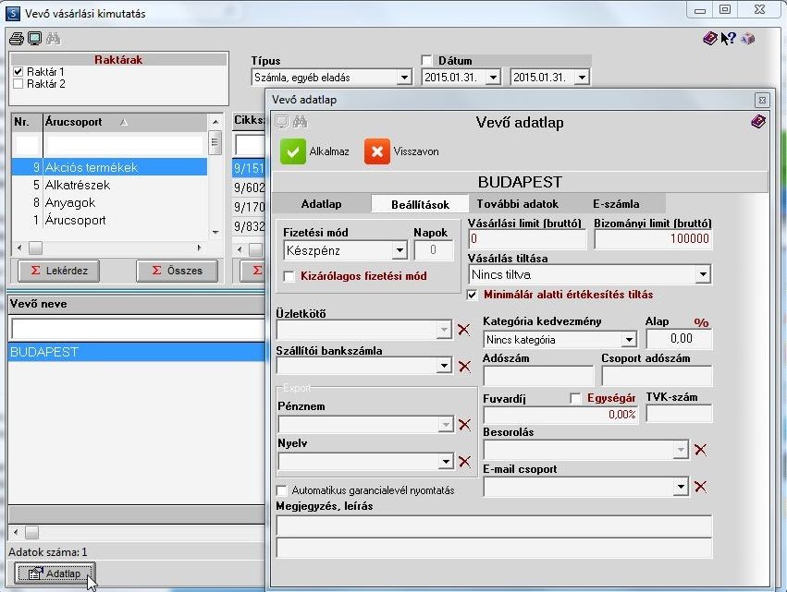Open the Vásárlás tiltása dropdown

[x=703, y=274]
